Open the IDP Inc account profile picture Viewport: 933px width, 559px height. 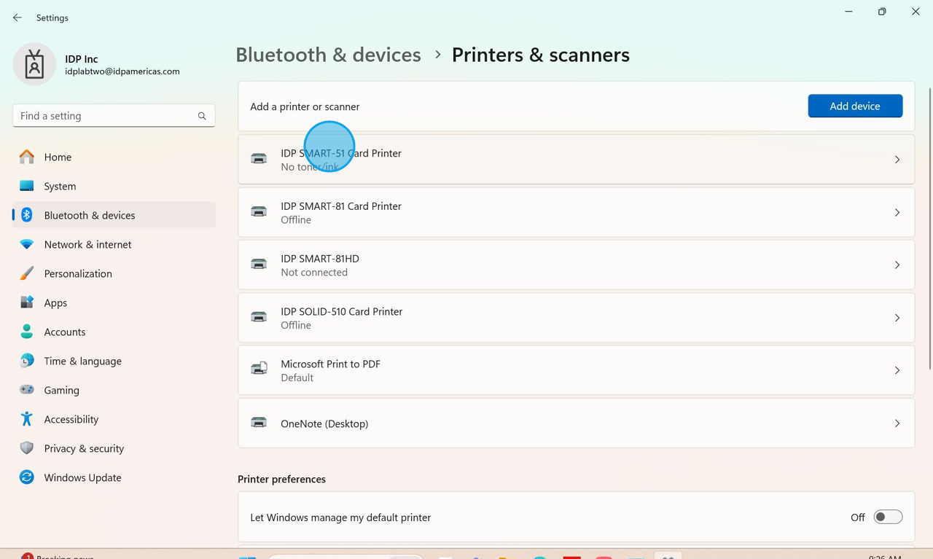34,64
